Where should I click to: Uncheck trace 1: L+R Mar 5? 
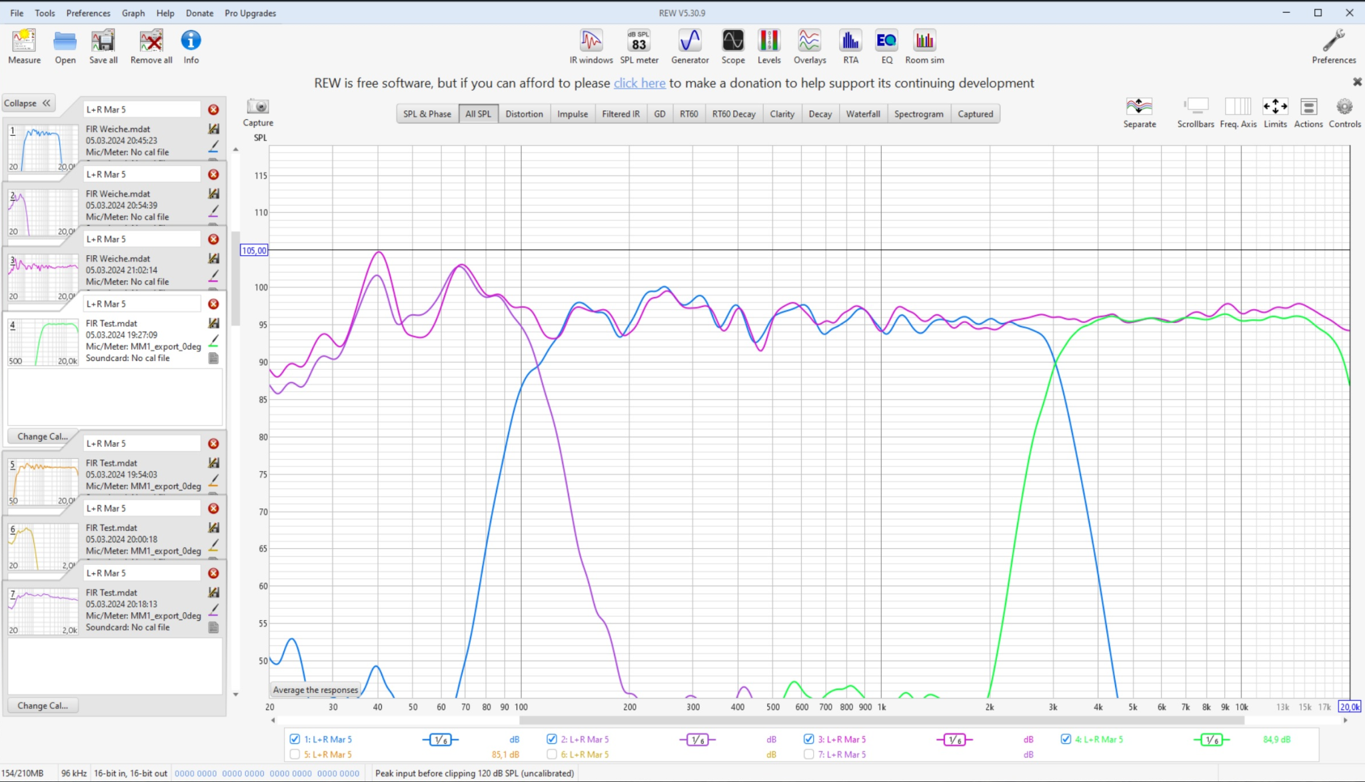295,739
